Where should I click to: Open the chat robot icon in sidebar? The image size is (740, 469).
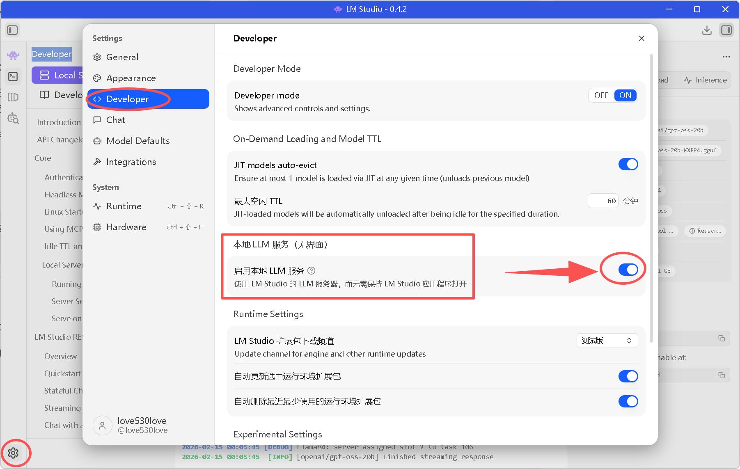13,55
